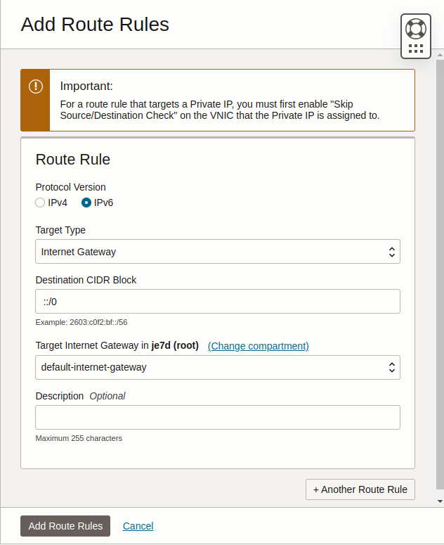Click the Destination CIDR Block field
Screen dimensions: 444x545
(218, 302)
